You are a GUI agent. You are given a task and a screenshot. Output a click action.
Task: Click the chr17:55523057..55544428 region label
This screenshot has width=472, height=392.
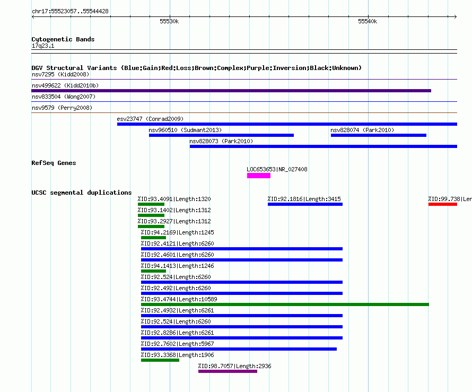pos(70,11)
